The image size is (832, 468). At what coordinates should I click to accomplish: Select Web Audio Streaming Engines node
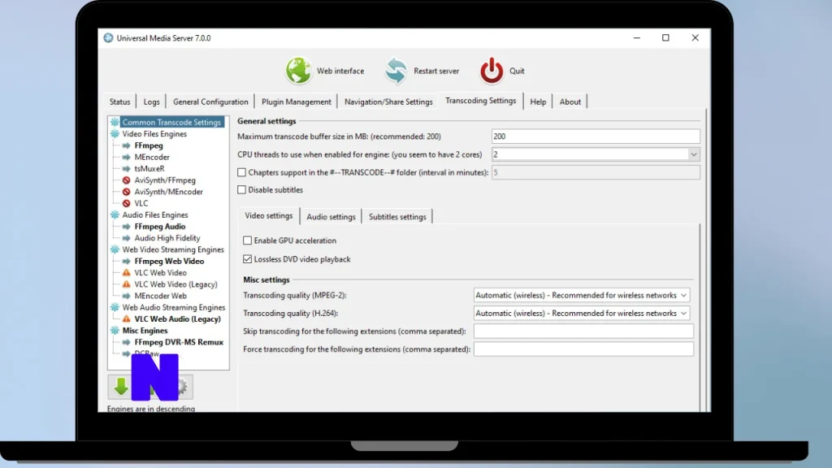[174, 307]
